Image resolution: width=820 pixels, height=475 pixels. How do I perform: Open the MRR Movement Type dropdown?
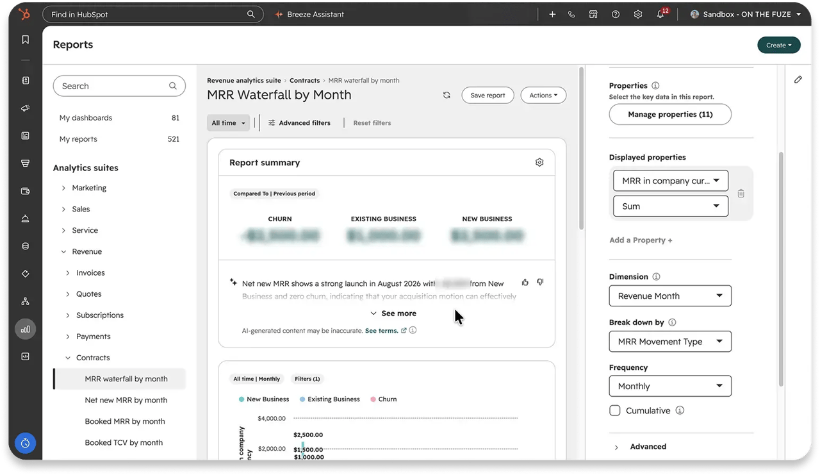coord(670,342)
